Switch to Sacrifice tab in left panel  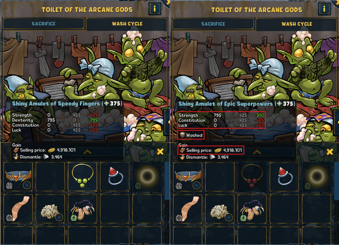43,24
